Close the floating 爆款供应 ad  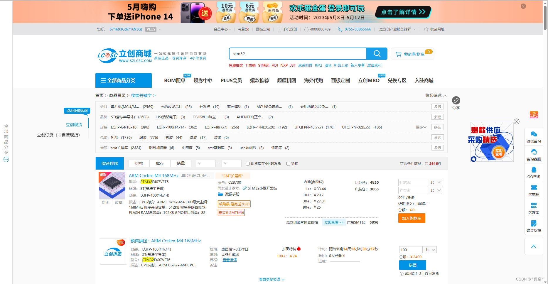pos(517,121)
